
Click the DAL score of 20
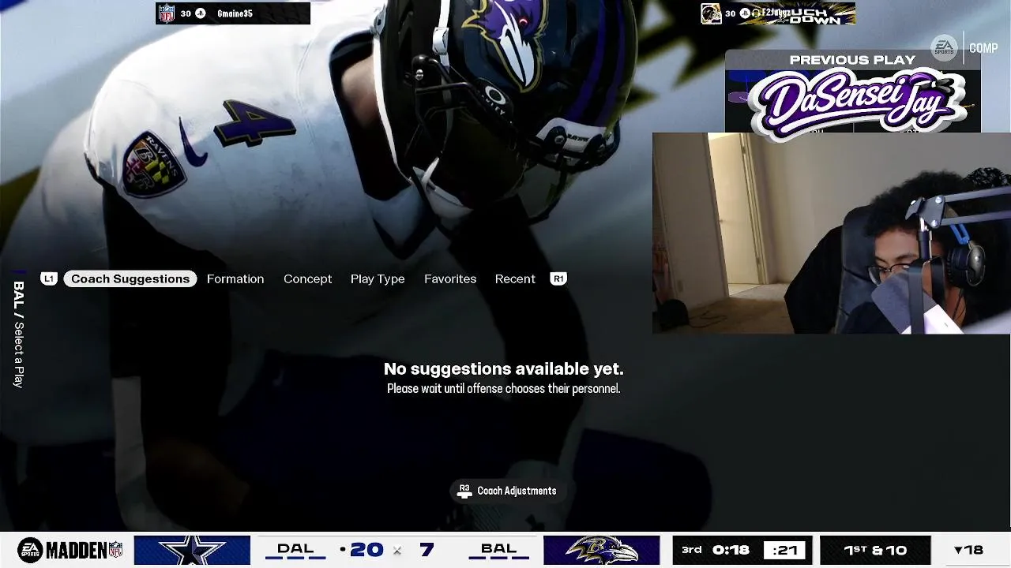pos(366,550)
